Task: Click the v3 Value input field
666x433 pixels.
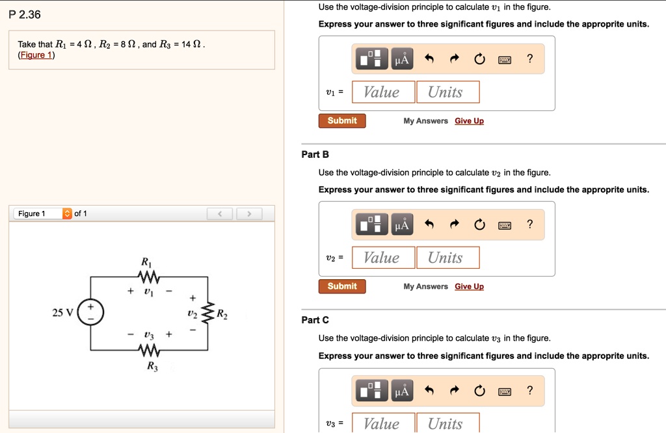Action: tap(383, 423)
